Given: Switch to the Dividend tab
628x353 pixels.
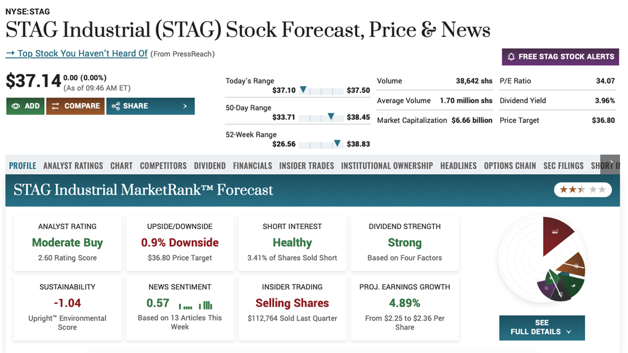Looking at the screenshot, I should [x=210, y=166].
